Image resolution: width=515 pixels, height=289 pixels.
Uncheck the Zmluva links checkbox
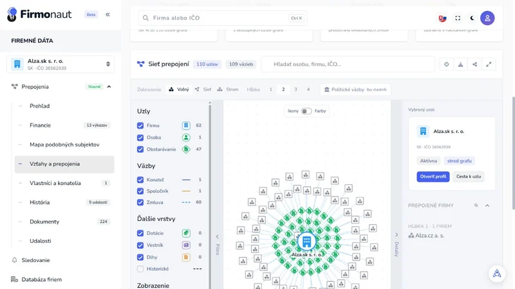(140, 202)
